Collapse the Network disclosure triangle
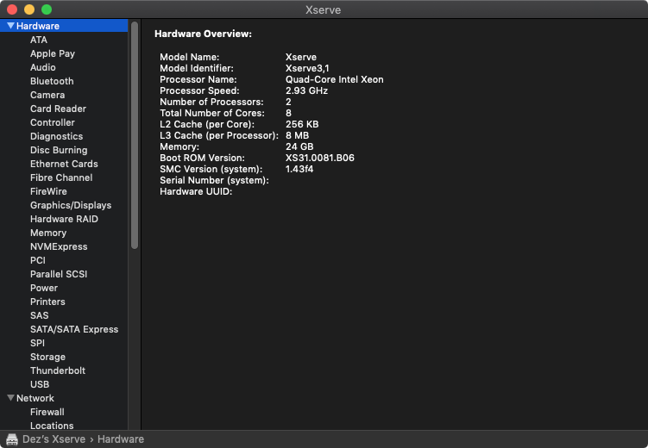The width and height of the screenshot is (648, 448). tap(10, 398)
